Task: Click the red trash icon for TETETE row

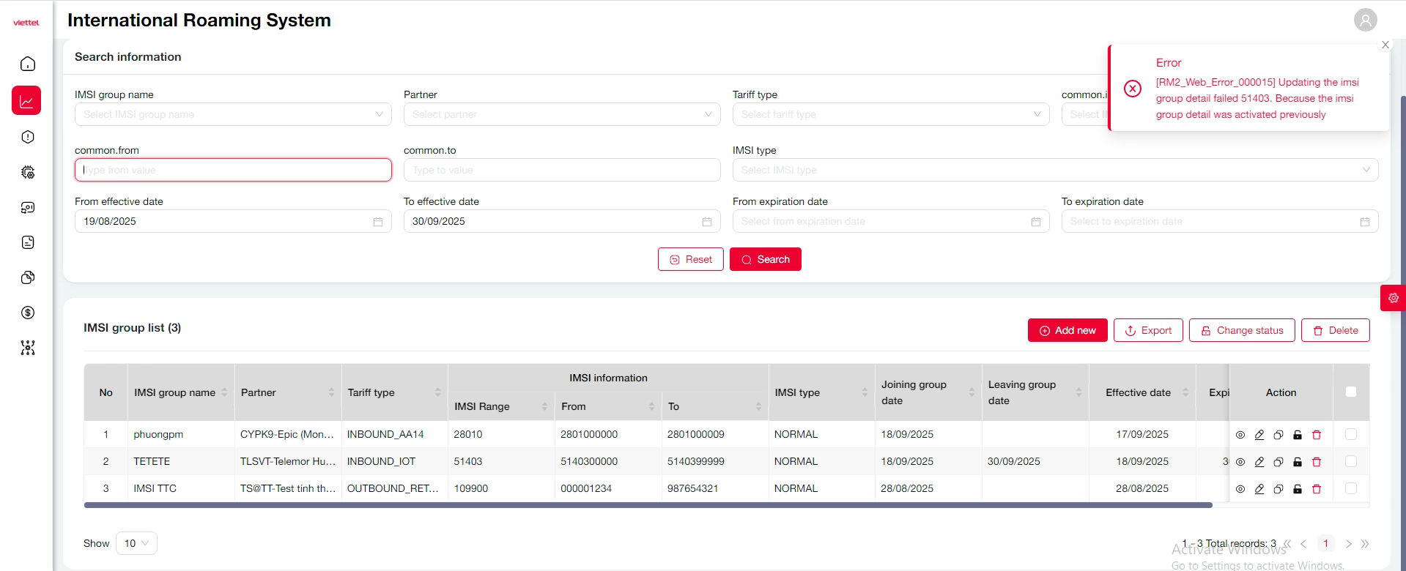Action: tap(1317, 462)
